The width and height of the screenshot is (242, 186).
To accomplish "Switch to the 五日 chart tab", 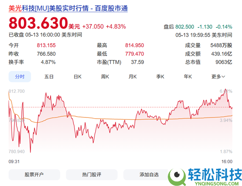I will pyautogui.click(x=49, y=77).
